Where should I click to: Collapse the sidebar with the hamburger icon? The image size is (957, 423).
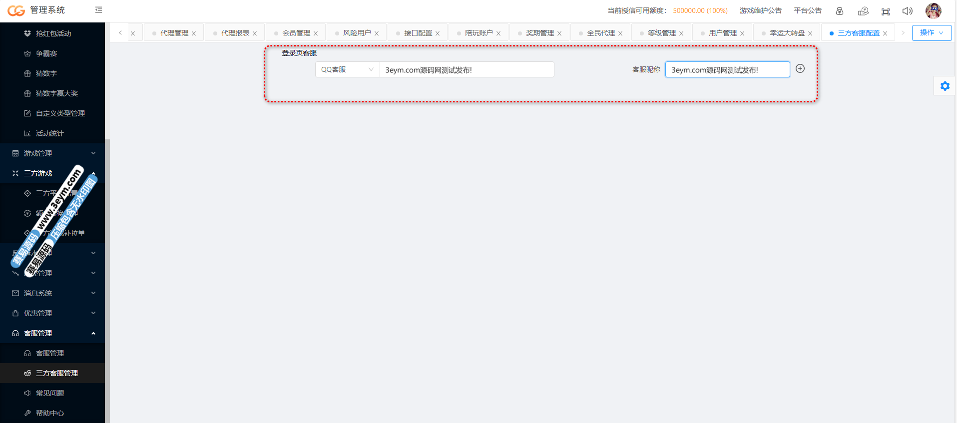click(98, 10)
